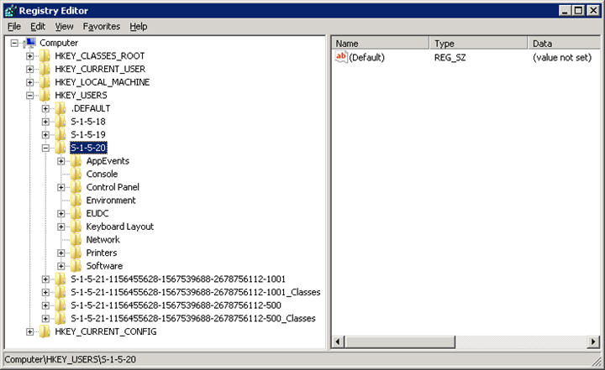The width and height of the screenshot is (605, 370).
Task: Click the HKEY_CURRENT_CONFIG folder icon
Action: coord(45,331)
